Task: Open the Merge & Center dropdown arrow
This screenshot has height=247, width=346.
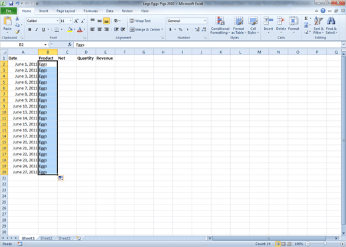Action: (162, 29)
